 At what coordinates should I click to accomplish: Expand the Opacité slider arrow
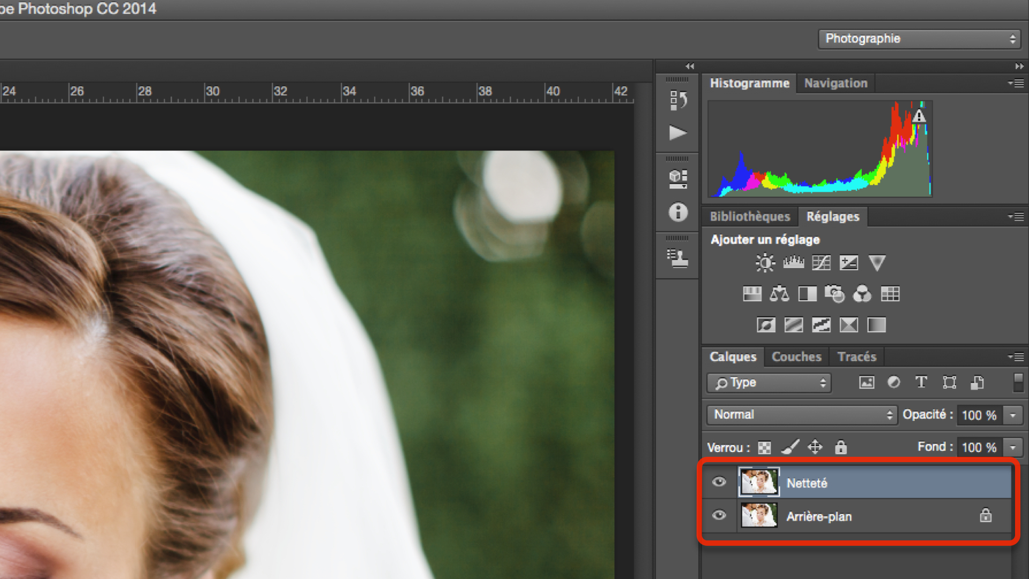1013,415
